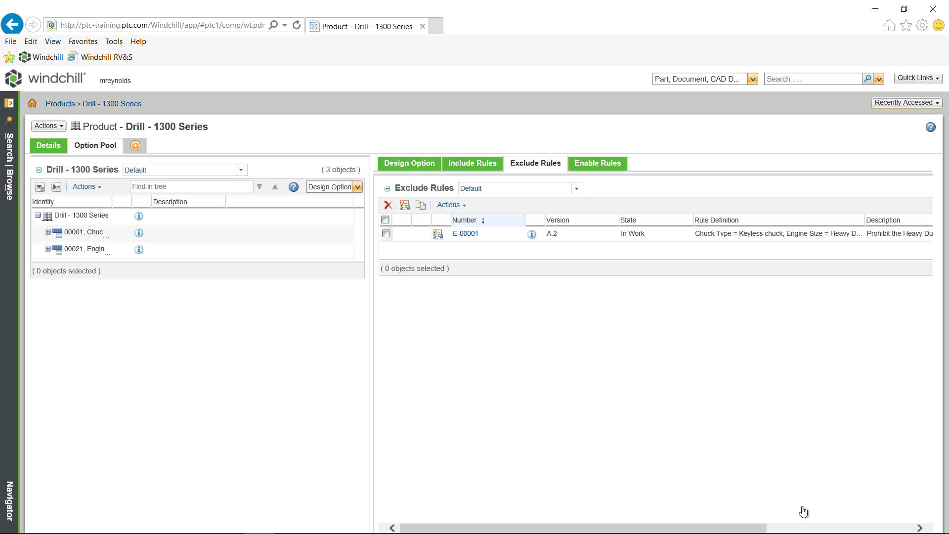This screenshot has height=534, width=949.
Task: Click the copy icon in Exclude Rules toolbar
Action: tap(421, 205)
